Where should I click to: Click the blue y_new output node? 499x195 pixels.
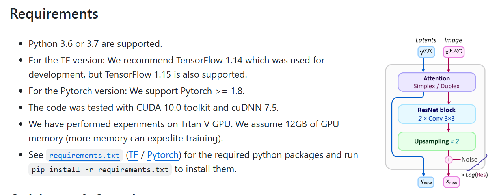[426, 182]
